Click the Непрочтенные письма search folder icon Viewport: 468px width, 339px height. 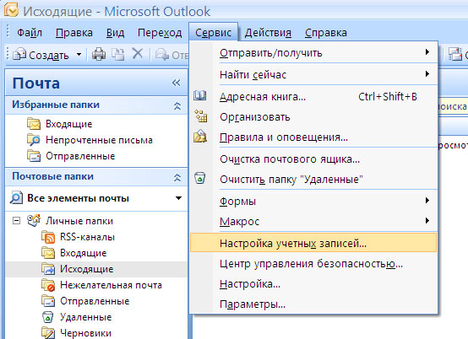(x=34, y=140)
